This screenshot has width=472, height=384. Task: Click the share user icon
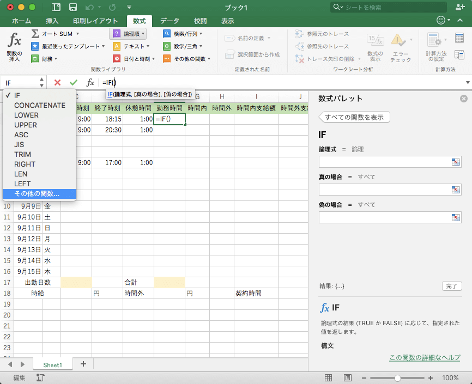pos(459,7)
